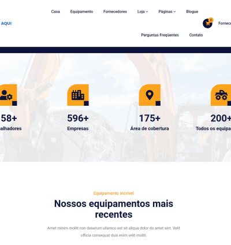Click the Amet minim mollit description paragraph
This screenshot has width=231, height=245.
coord(114,232)
